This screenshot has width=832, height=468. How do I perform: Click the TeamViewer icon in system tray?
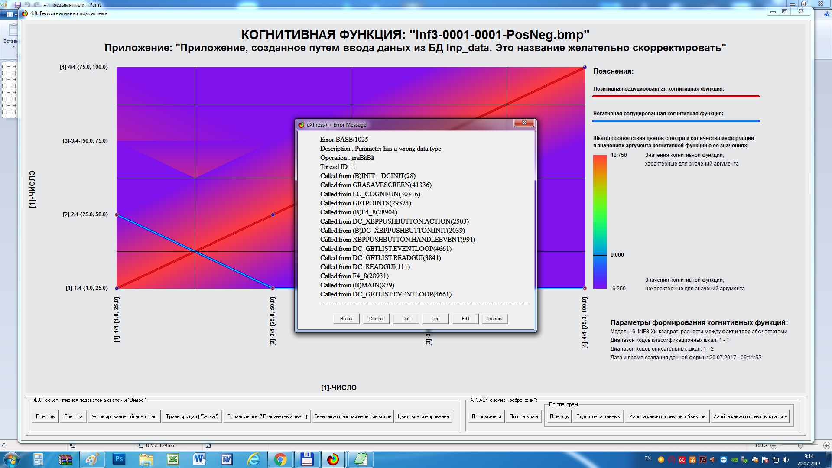[723, 460]
